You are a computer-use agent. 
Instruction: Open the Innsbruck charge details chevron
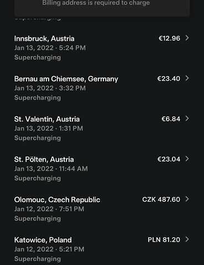187,38
